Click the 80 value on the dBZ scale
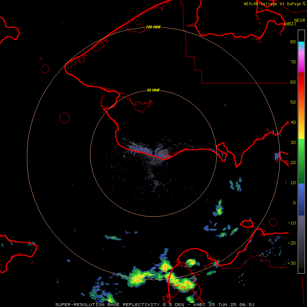This screenshot has height=307, width=307. [293, 42]
